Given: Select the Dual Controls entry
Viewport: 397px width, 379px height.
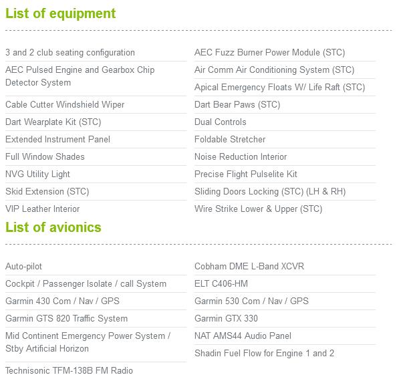Looking at the screenshot, I should [x=221, y=122].
